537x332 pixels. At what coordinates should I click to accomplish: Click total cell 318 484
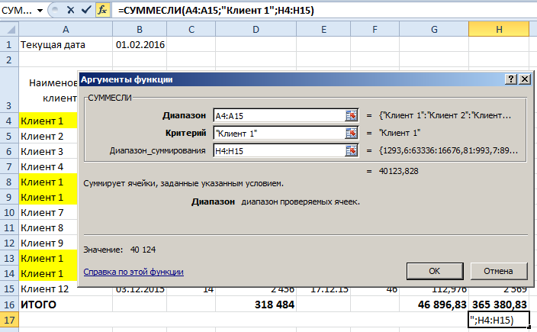pyautogui.click(x=256, y=305)
